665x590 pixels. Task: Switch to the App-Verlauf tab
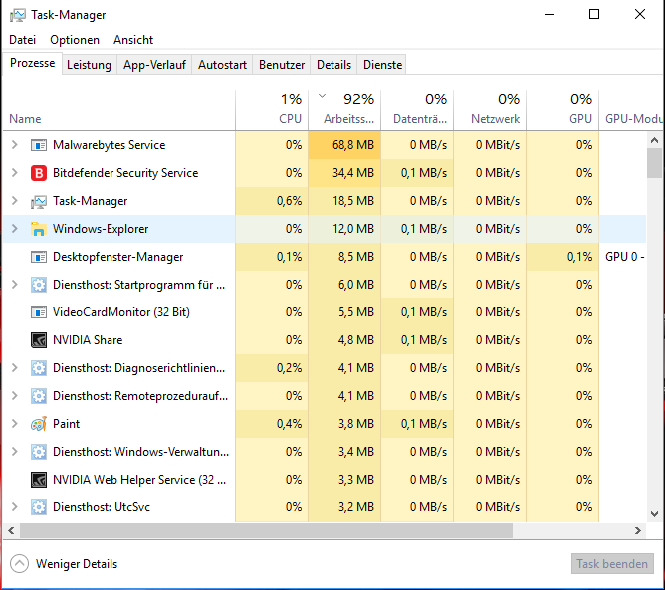tap(154, 65)
